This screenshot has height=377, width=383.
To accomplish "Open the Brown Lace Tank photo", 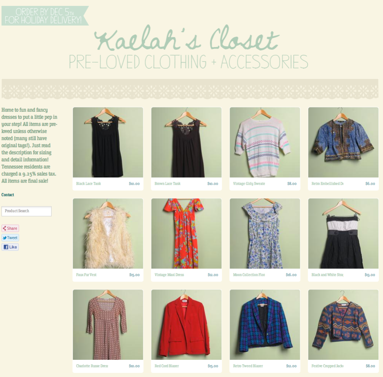I will click(186, 142).
